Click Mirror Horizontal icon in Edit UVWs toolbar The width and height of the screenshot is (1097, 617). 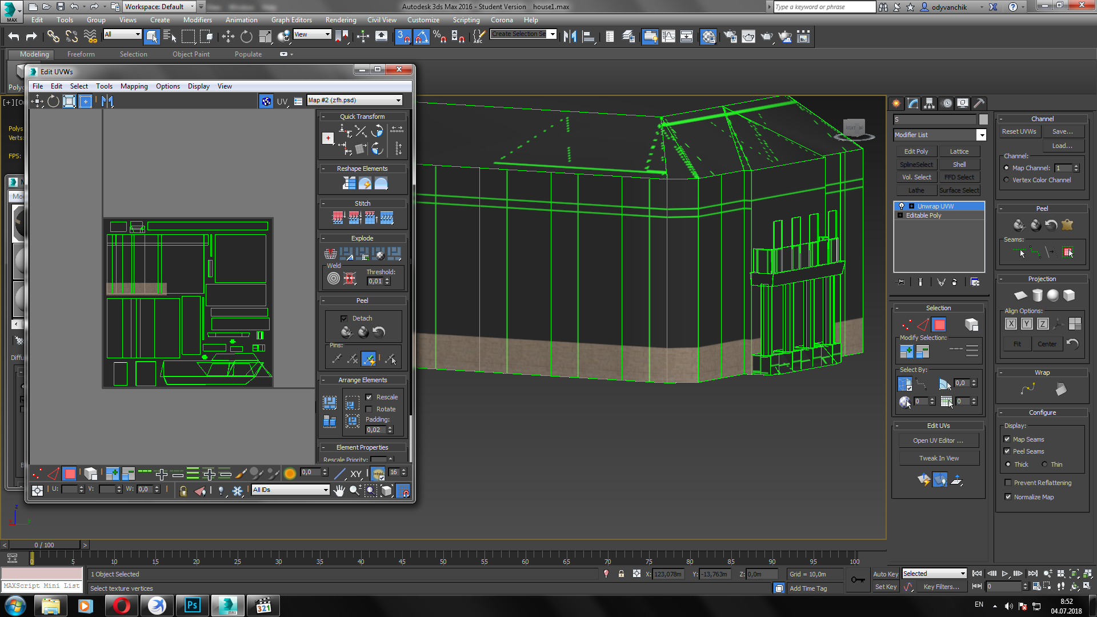pyautogui.click(x=107, y=102)
